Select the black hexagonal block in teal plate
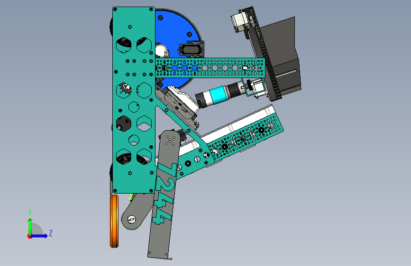 coord(123,123)
